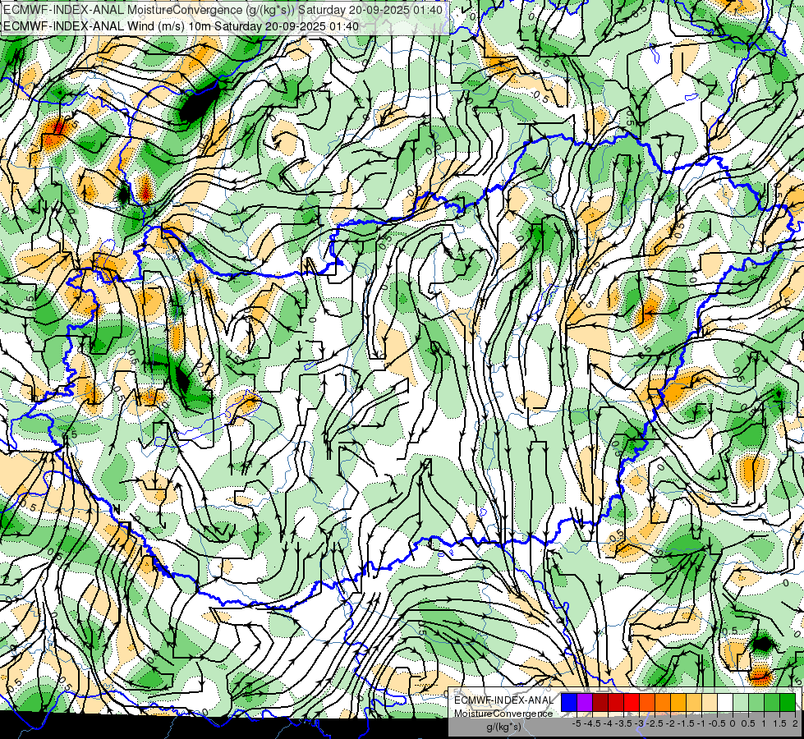Choose the legend swatch between 0.5 and 1
Image resolution: width=804 pixels, height=739 pixels.
click(x=756, y=702)
